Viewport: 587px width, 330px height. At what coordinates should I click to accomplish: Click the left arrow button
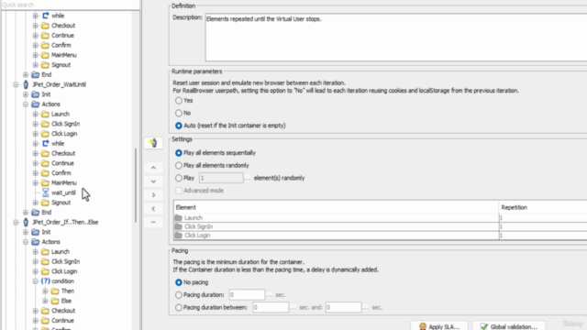(x=153, y=208)
